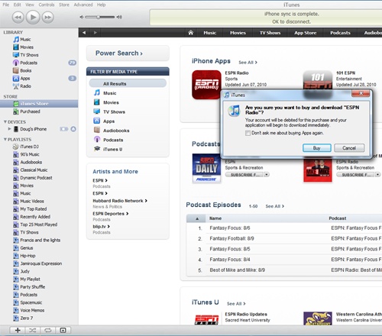382x336 pixels.
Task: Click the Previous track rewind button
Action: pyautogui.click(x=18, y=18)
